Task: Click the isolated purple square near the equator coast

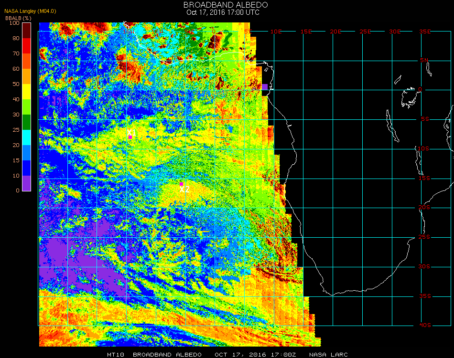Action: (x=265, y=87)
